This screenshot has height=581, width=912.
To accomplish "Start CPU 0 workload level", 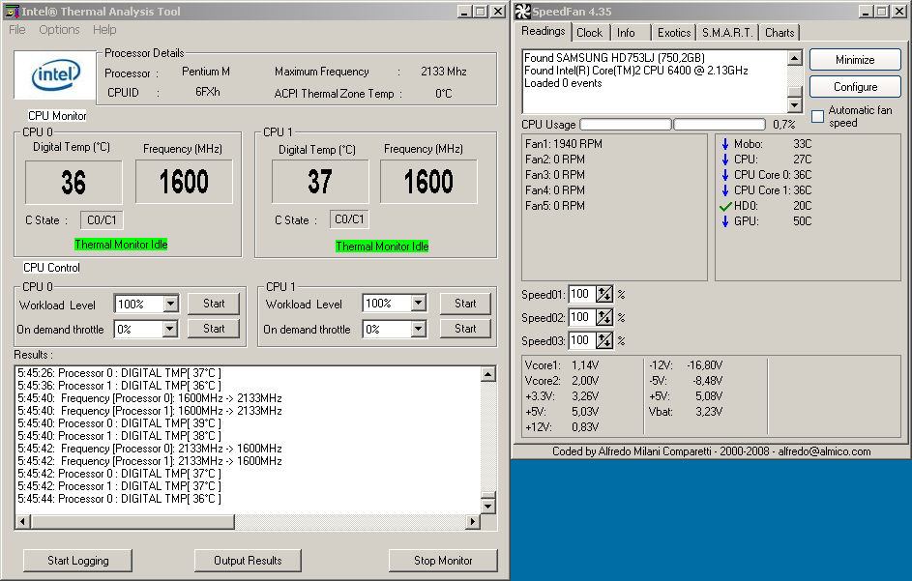I will [214, 304].
